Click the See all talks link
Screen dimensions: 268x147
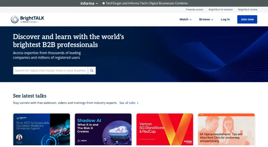tap(129, 103)
